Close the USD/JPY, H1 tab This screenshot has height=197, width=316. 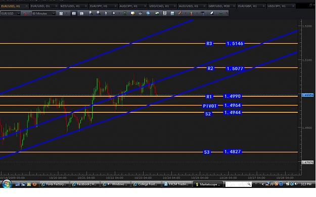(293, 6)
